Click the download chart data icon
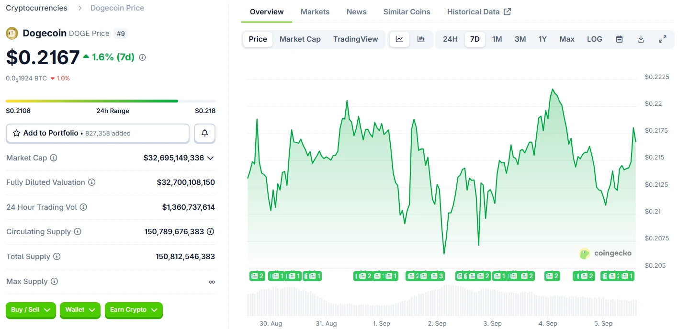678x329 pixels. [x=641, y=39]
